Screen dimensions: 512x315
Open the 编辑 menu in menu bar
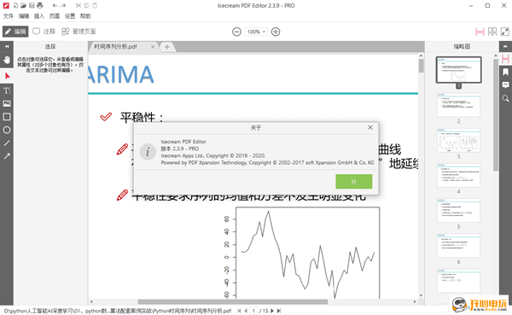pyautogui.click(x=24, y=16)
